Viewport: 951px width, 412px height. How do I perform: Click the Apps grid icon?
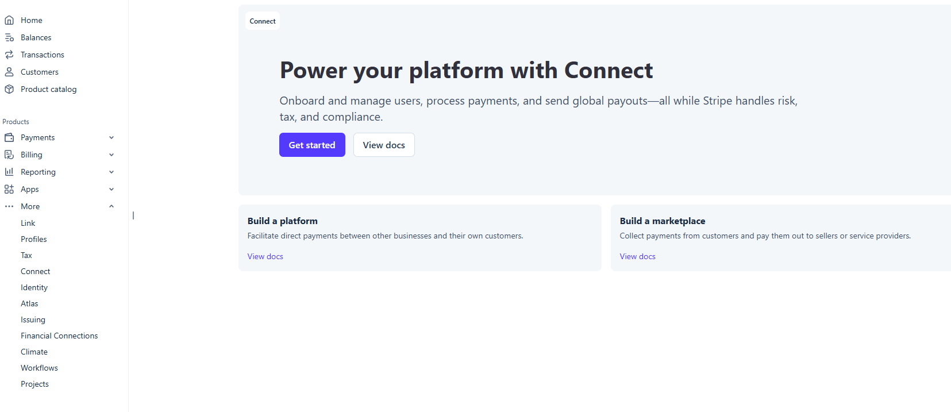(x=9, y=189)
